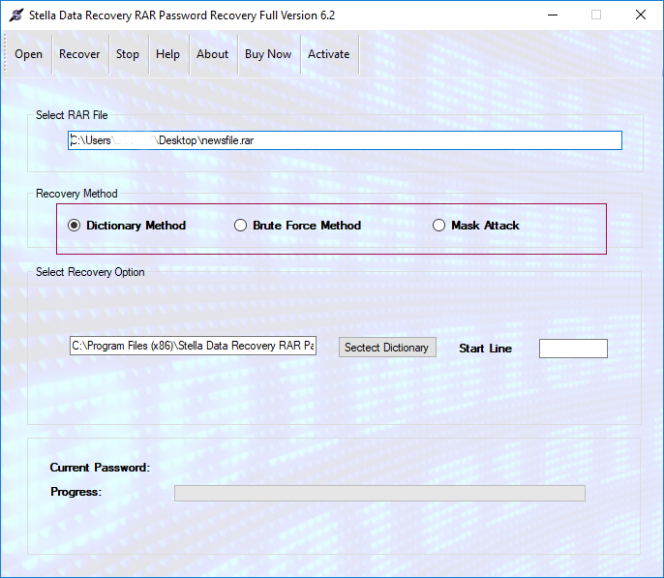Click Stop in the toolbar
664x578 pixels.
point(128,54)
